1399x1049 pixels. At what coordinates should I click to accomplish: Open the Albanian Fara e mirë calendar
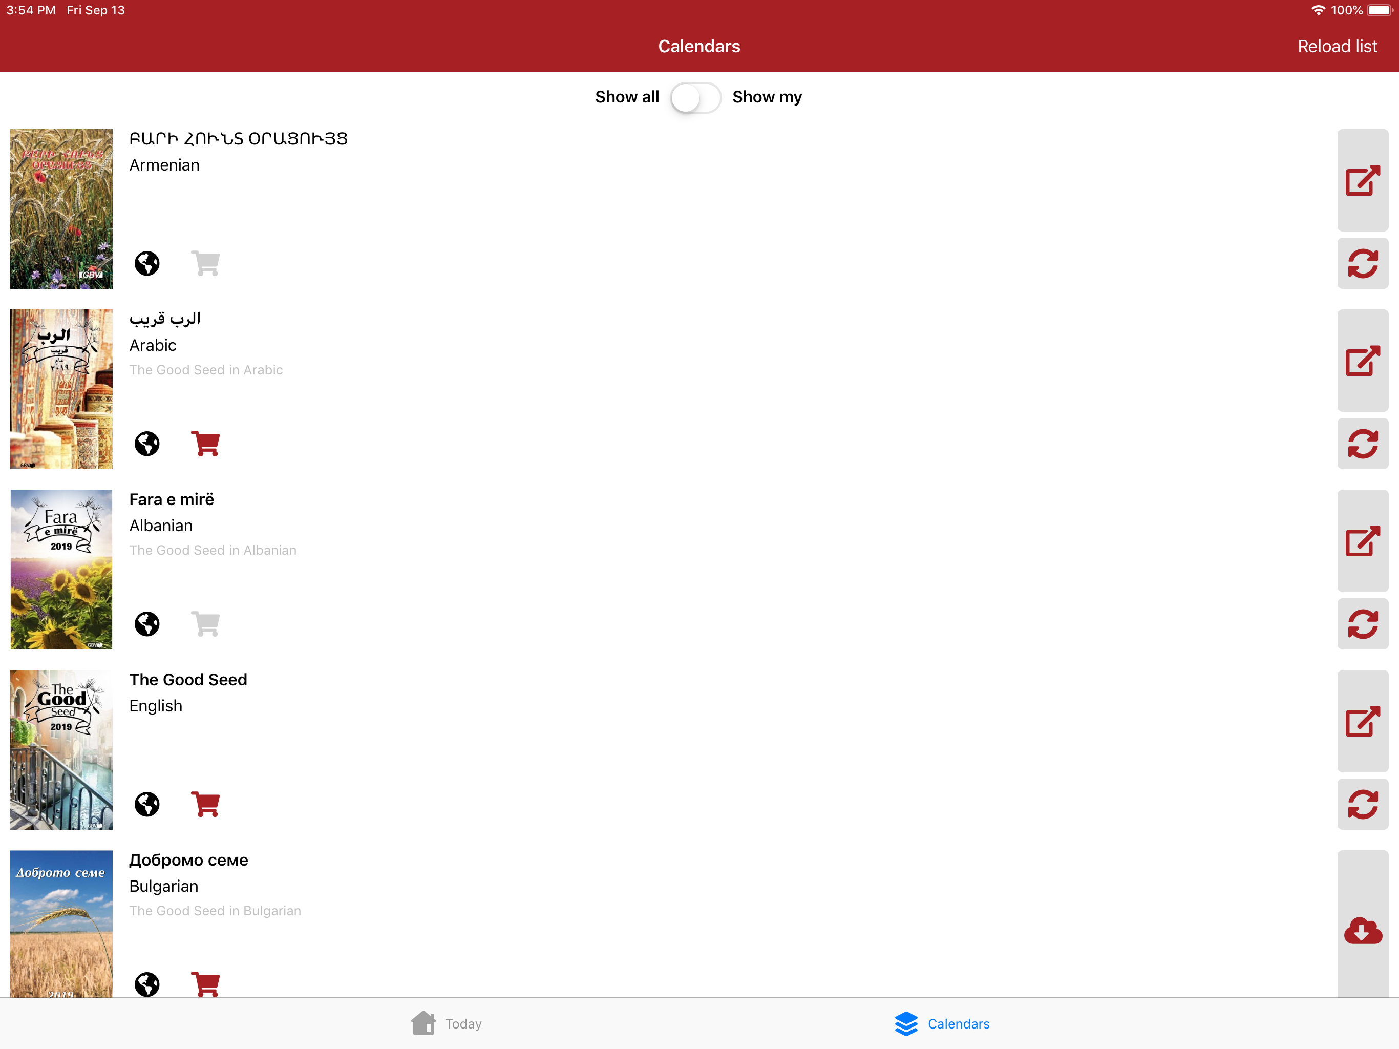[1362, 541]
